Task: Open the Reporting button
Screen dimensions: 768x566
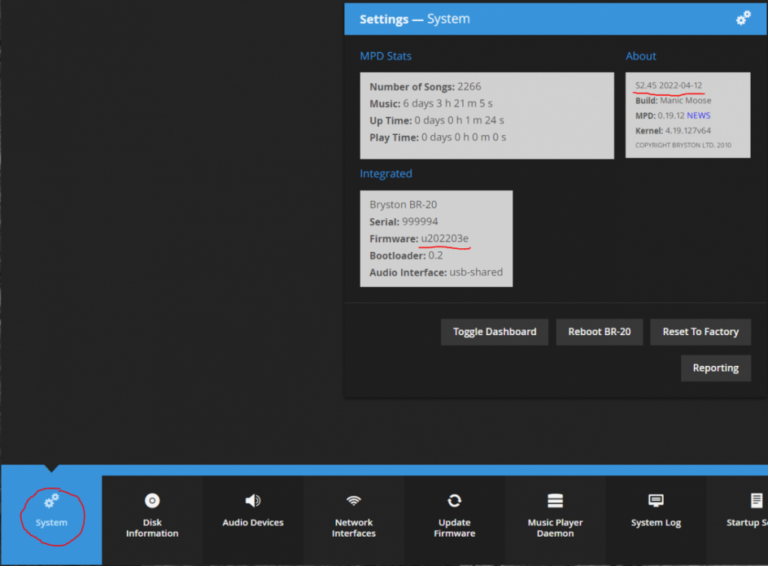Action: tap(715, 368)
